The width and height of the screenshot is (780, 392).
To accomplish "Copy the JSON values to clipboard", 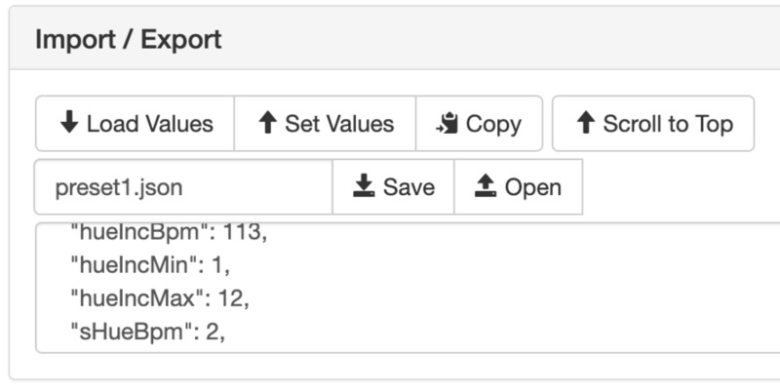I will 479,124.
